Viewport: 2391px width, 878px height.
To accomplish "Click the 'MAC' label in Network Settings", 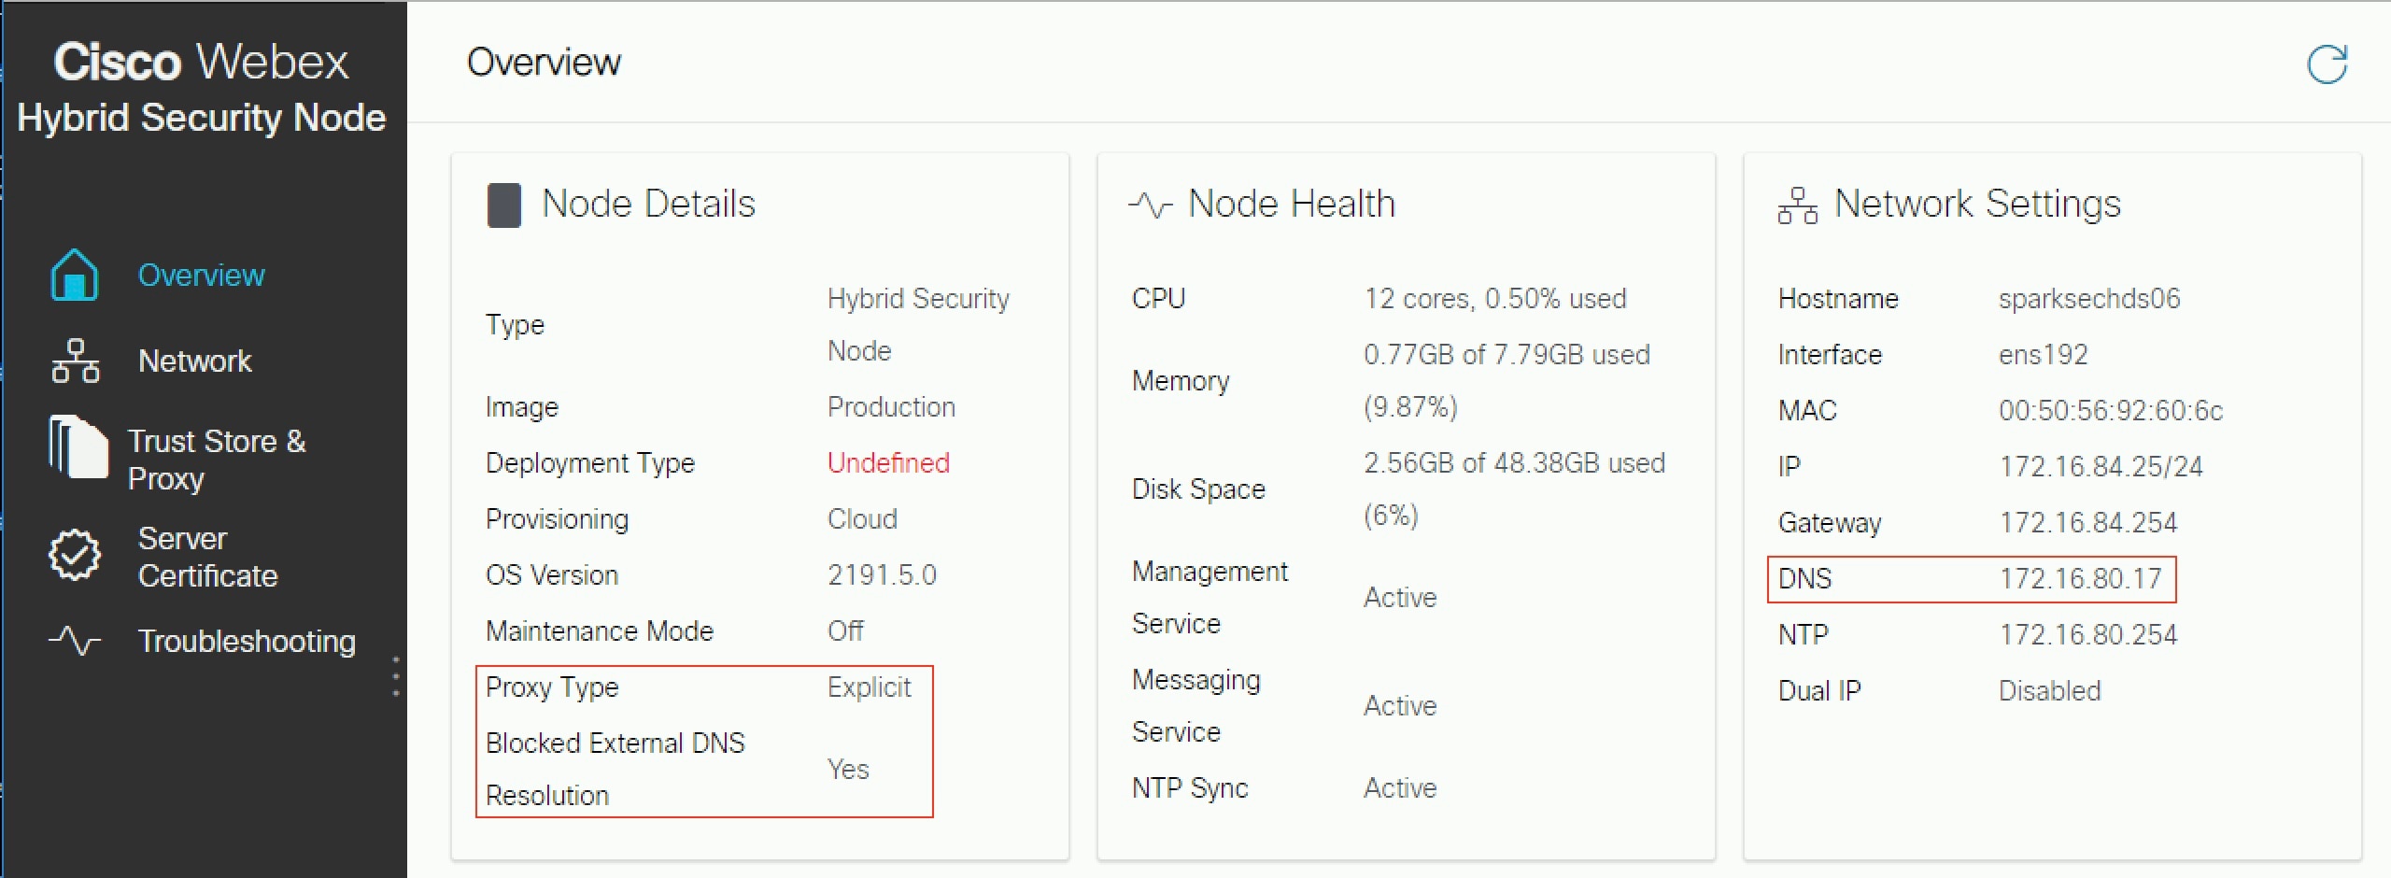I will [x=1807, y=411].
